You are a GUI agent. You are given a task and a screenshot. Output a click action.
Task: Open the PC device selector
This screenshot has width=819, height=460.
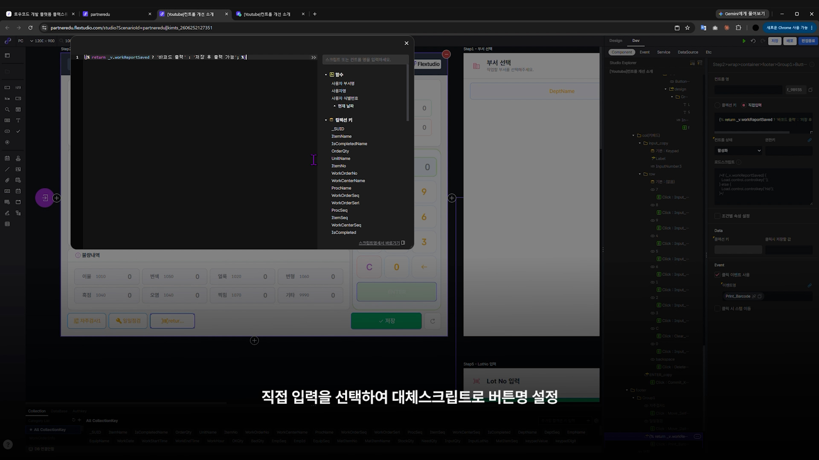pos(20,41)
